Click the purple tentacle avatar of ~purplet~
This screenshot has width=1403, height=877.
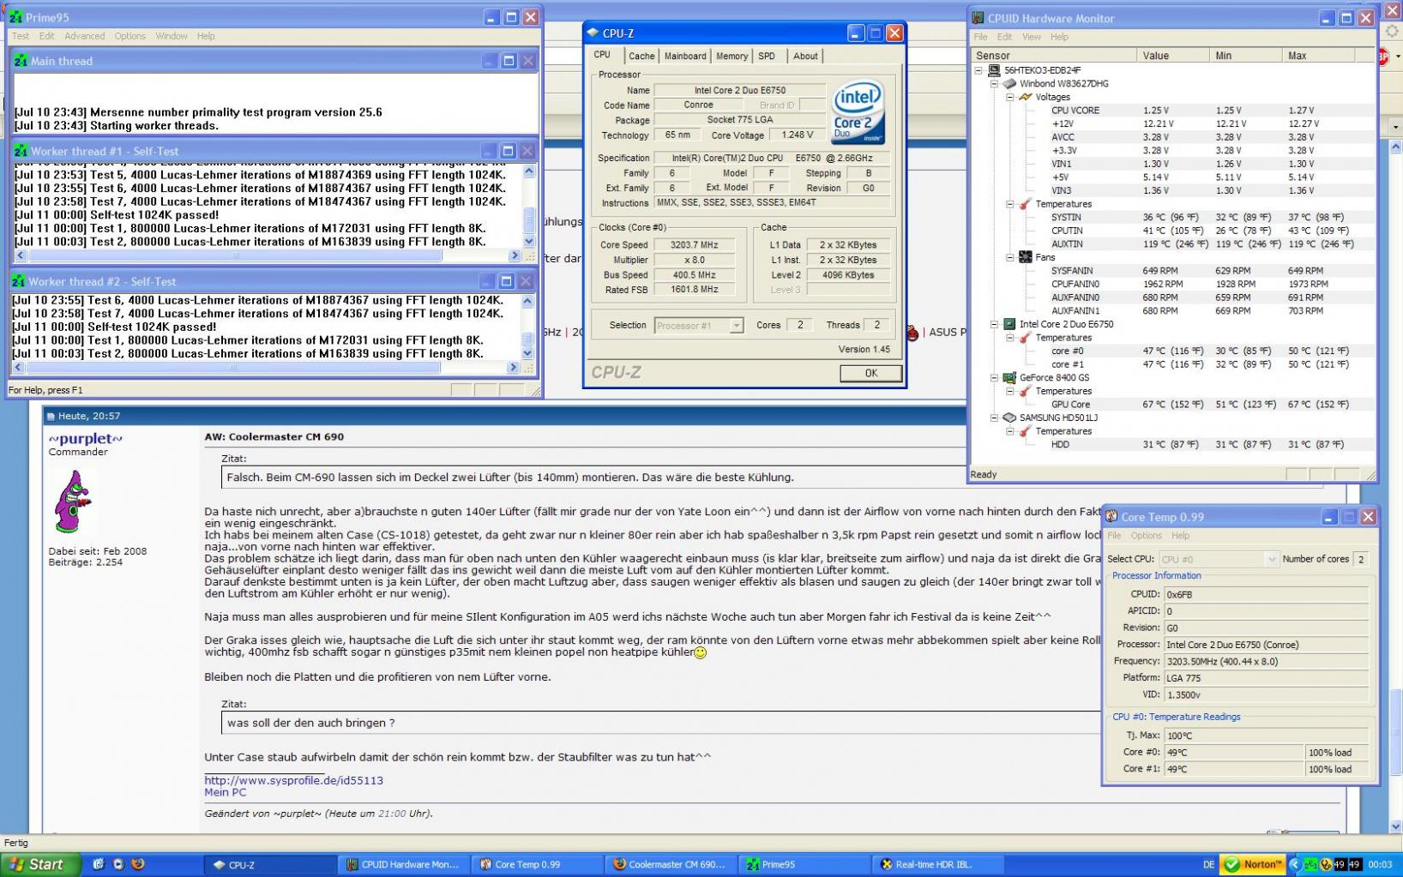pyautogui.click(x=74, y=502)
